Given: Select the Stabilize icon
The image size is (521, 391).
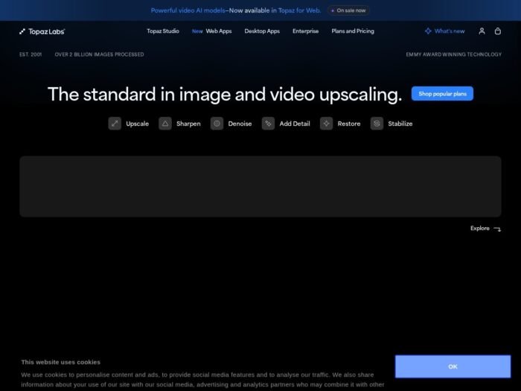Looking at the screenshot, I should (x=377, y=124).
